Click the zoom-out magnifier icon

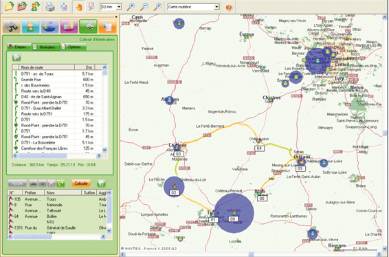click(x=144, y=7)
